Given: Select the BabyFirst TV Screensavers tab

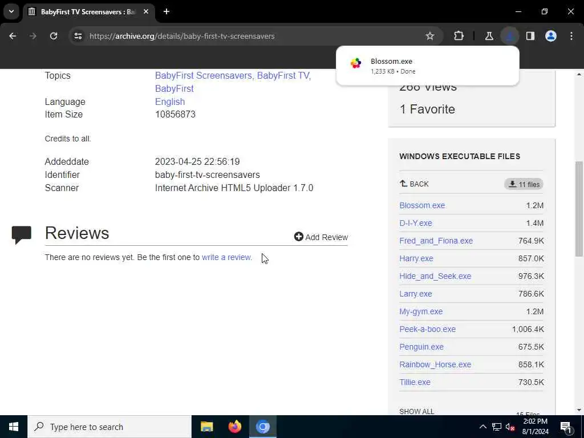Looking at the screenshot, I should pos(88,12).
